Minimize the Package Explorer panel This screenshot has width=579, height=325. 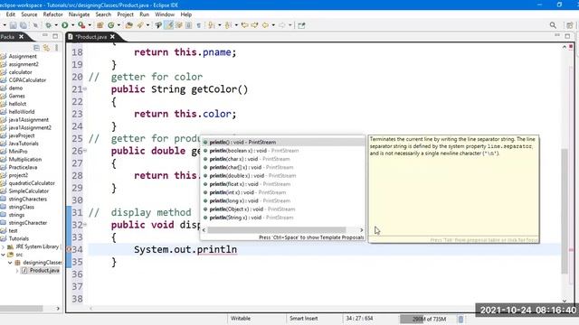coord(45,36)
